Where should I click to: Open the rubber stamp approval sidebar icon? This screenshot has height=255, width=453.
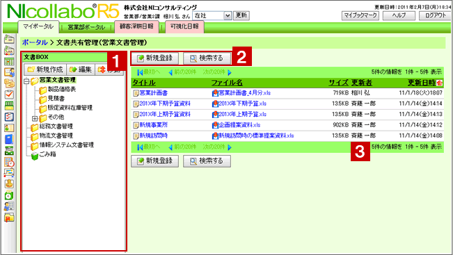(9, 183)
